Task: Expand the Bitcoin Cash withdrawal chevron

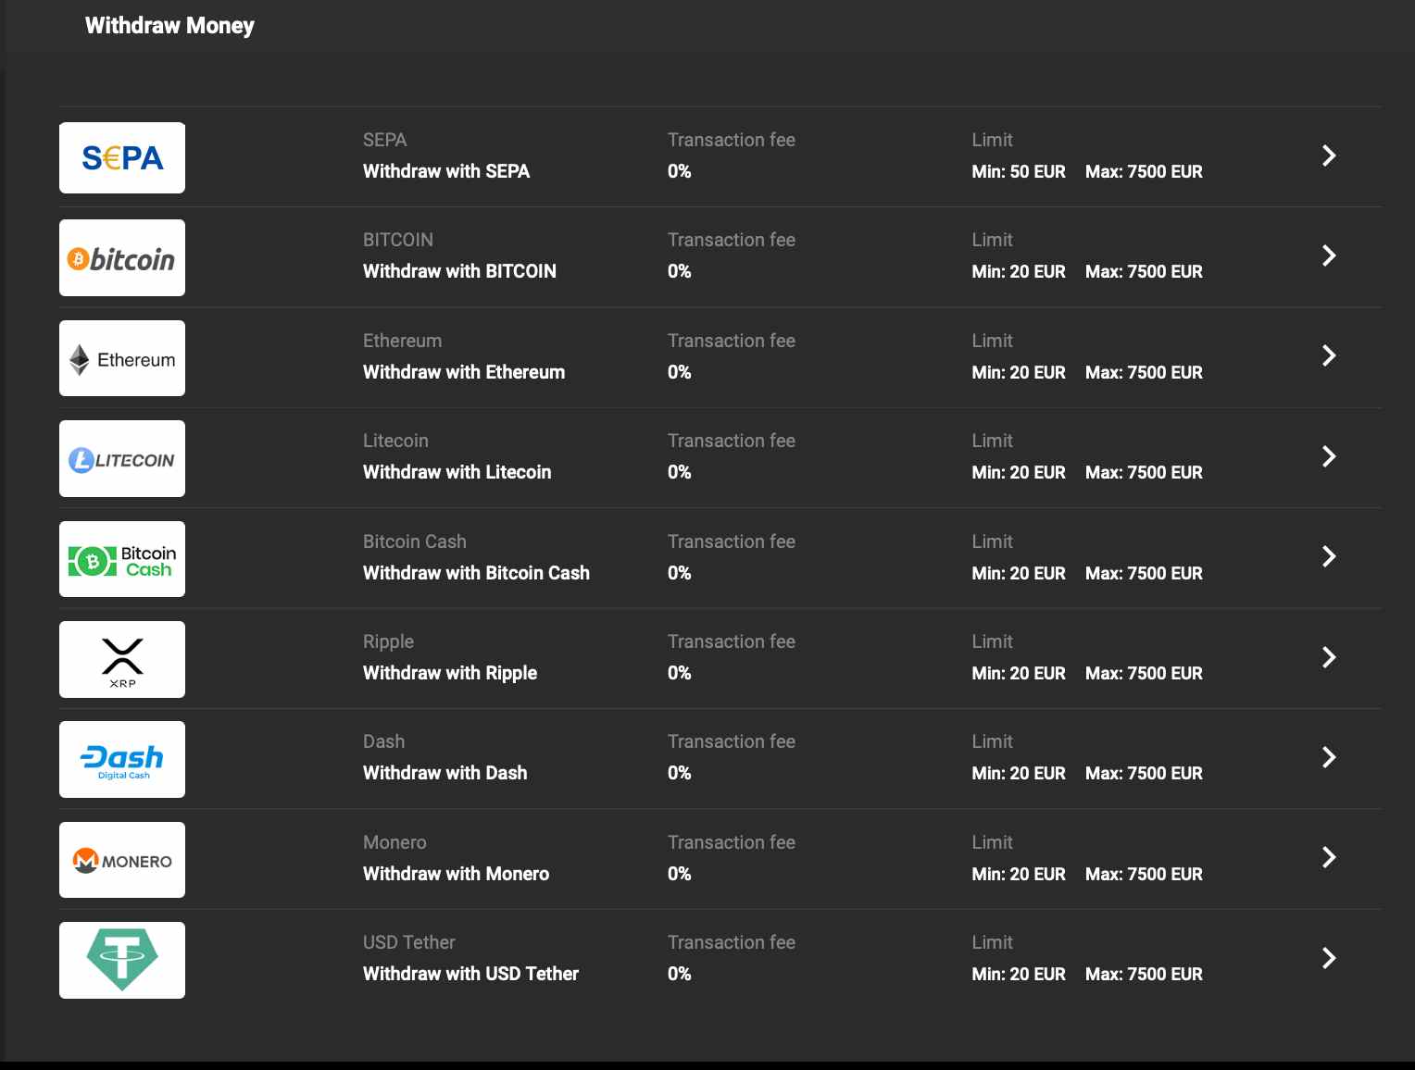Action: 1329,556
